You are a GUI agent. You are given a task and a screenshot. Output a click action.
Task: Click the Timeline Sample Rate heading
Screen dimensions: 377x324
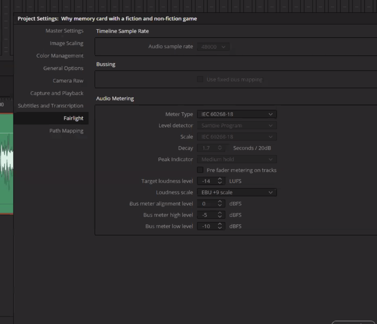(122, 31)
